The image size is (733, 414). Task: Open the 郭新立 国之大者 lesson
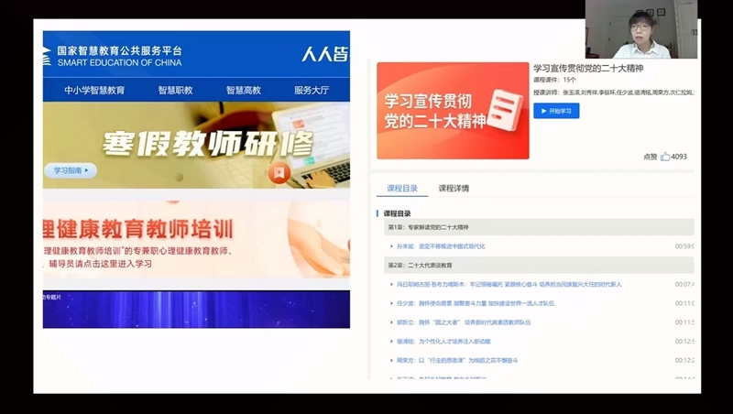(464, 322)
